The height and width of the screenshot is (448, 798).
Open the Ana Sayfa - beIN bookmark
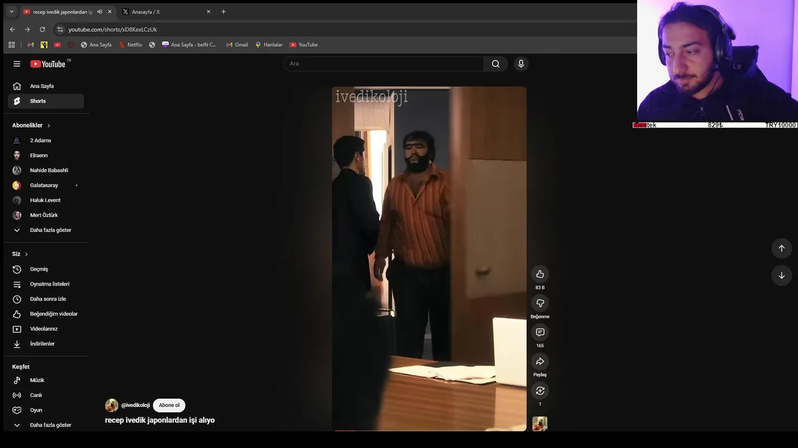coord(190,45)
